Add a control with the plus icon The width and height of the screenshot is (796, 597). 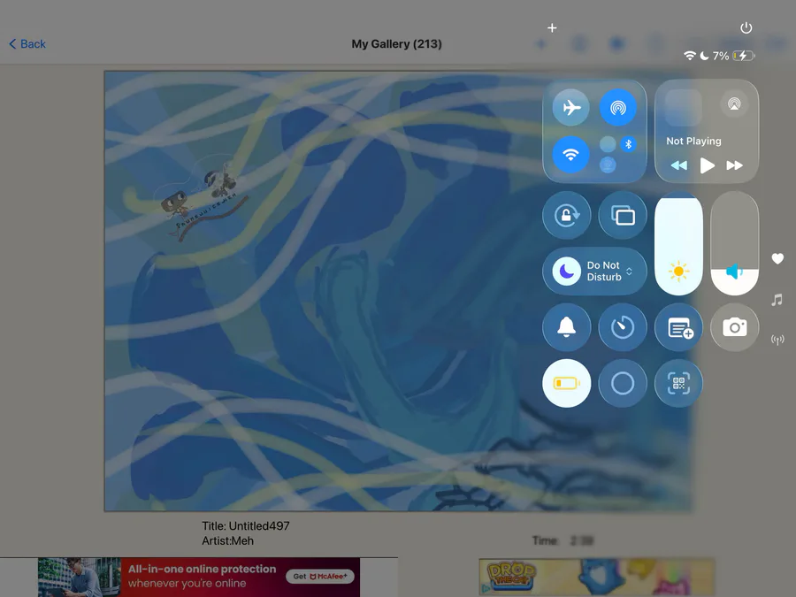(552, 28)
